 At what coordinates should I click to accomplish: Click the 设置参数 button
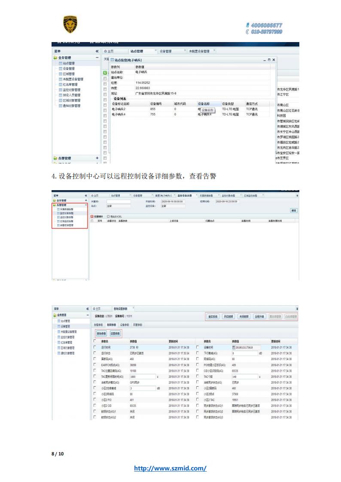[x=115, y=333]
